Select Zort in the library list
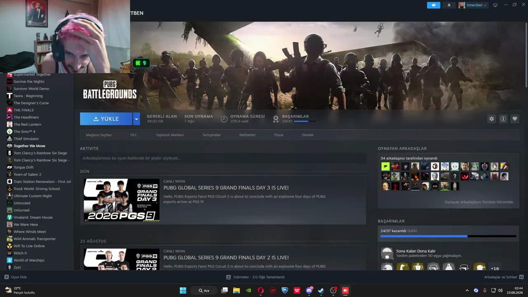The width and height of the screenshot is (528, 297). pos(17,267)
